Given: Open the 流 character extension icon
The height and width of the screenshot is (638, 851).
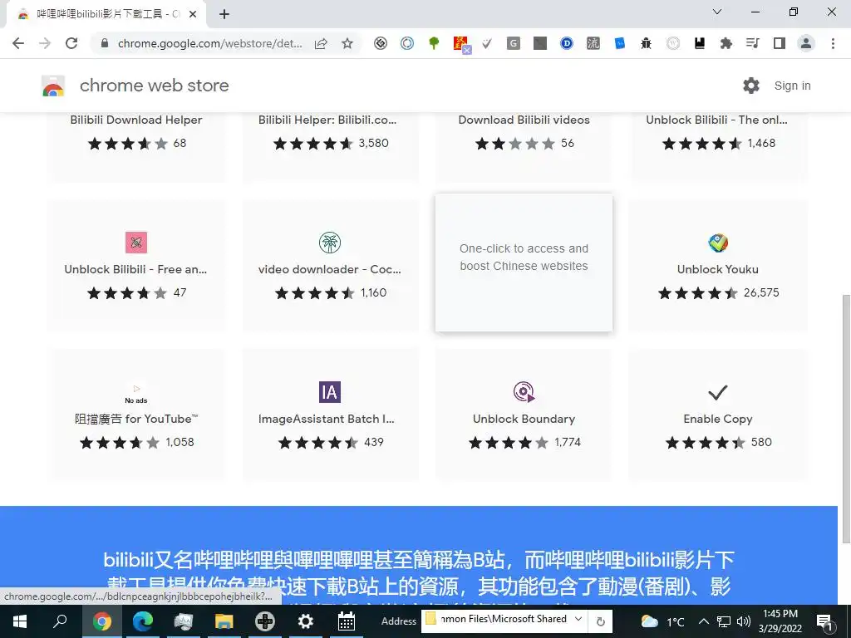Looking at the screenshot, I should pyautogui.click(x=593, y=43).
